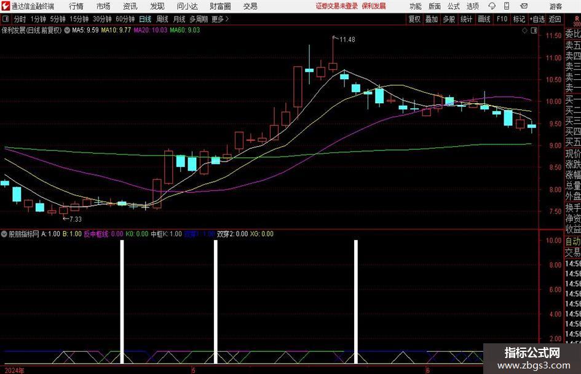The image size is (581, 374).
Task: Click the diamond icon at the chart's upper right
Action: (524, 31)
